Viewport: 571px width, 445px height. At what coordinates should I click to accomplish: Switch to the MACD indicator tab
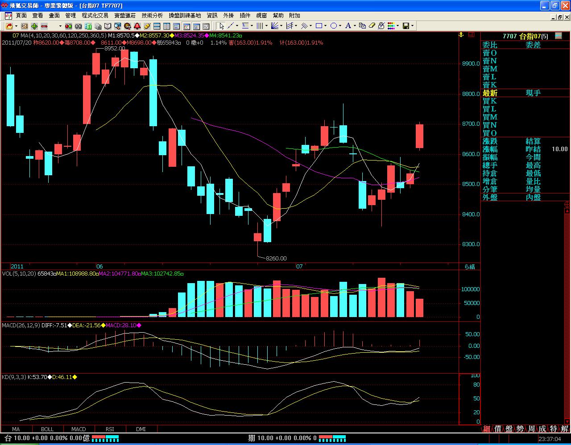pos(79,429)
